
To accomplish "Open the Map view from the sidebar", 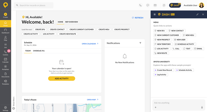I will coord(6,38).
